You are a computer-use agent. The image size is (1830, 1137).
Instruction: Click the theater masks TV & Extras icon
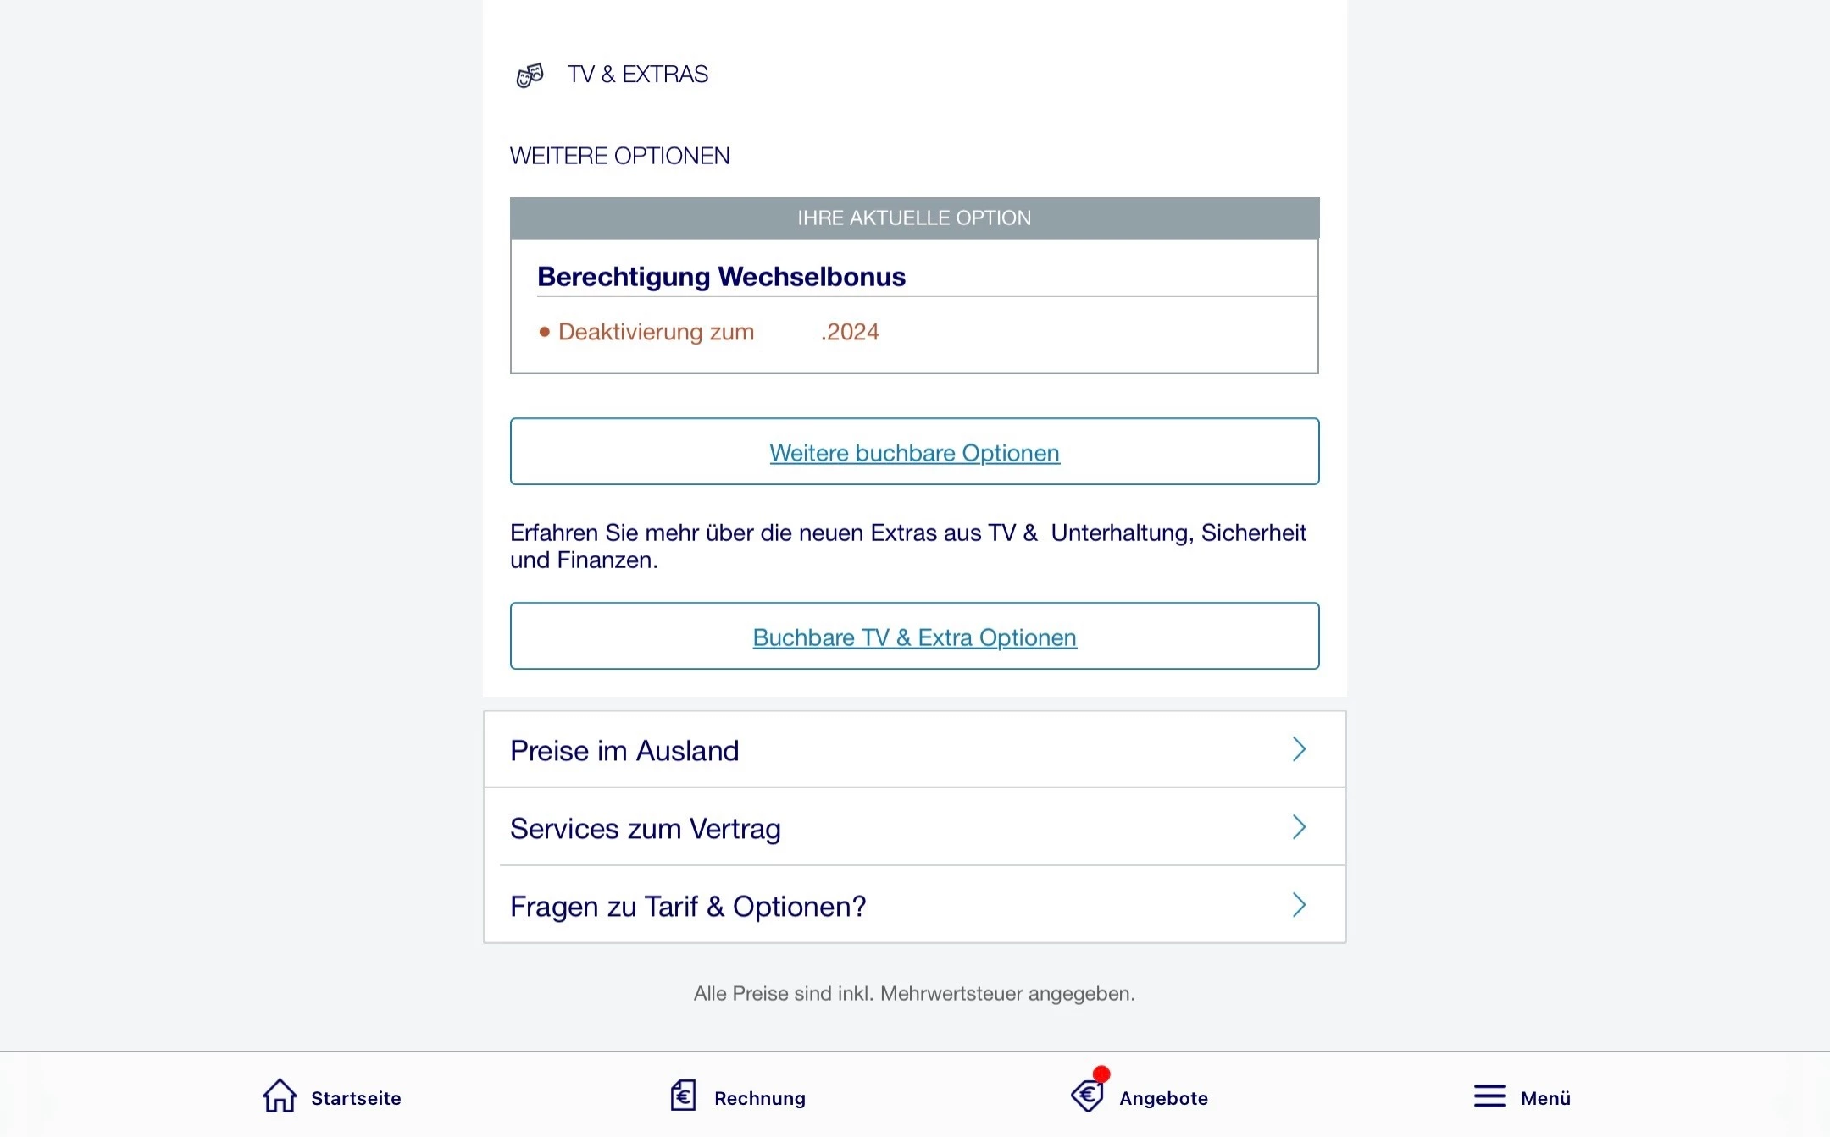(x=530, y=75)
